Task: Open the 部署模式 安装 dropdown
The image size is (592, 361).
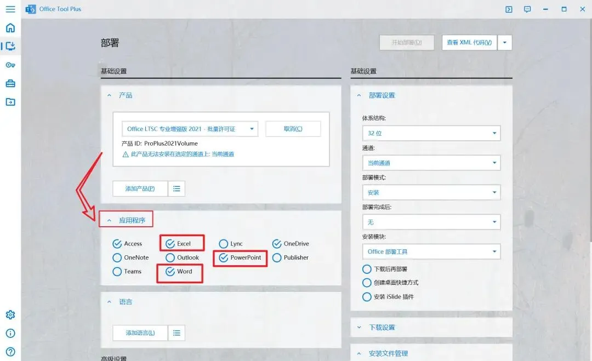Action: (x=431, y=192)
